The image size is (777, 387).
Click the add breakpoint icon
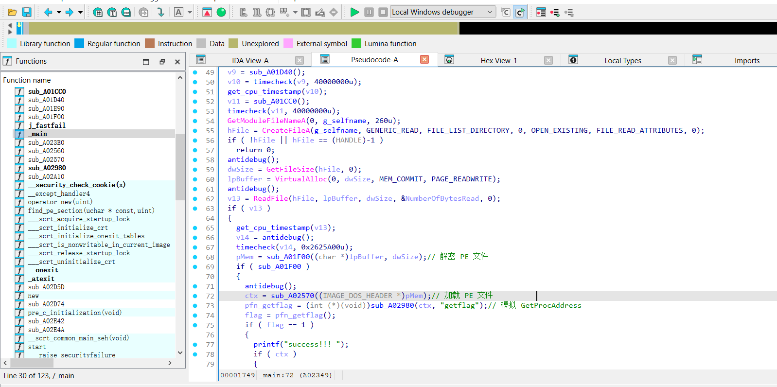[555, 12]
